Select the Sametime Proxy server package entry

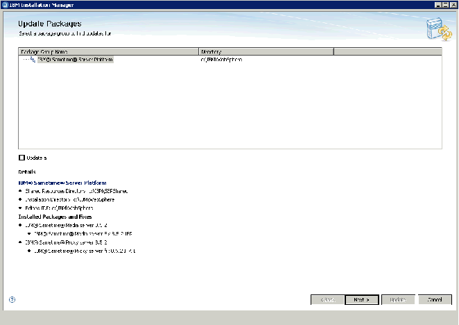coord(66,242)
